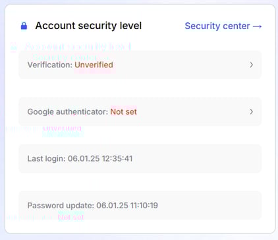
Task: Open the Security center link
Action: click(x=223, y=26)
